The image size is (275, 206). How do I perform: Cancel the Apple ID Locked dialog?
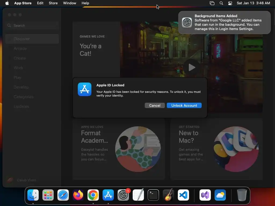(154, 105)
